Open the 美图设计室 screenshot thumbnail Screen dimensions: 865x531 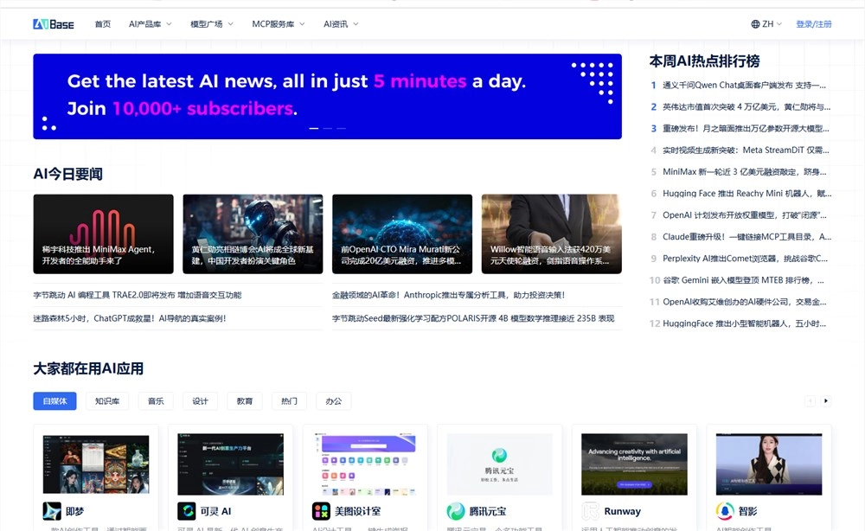coord(365,464)
